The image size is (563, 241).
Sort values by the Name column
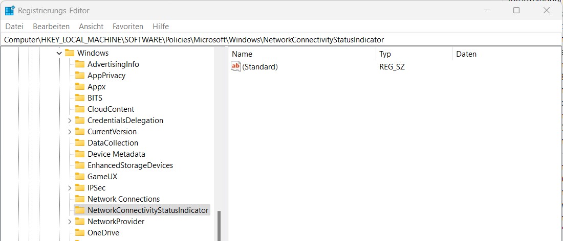point(302,54)
